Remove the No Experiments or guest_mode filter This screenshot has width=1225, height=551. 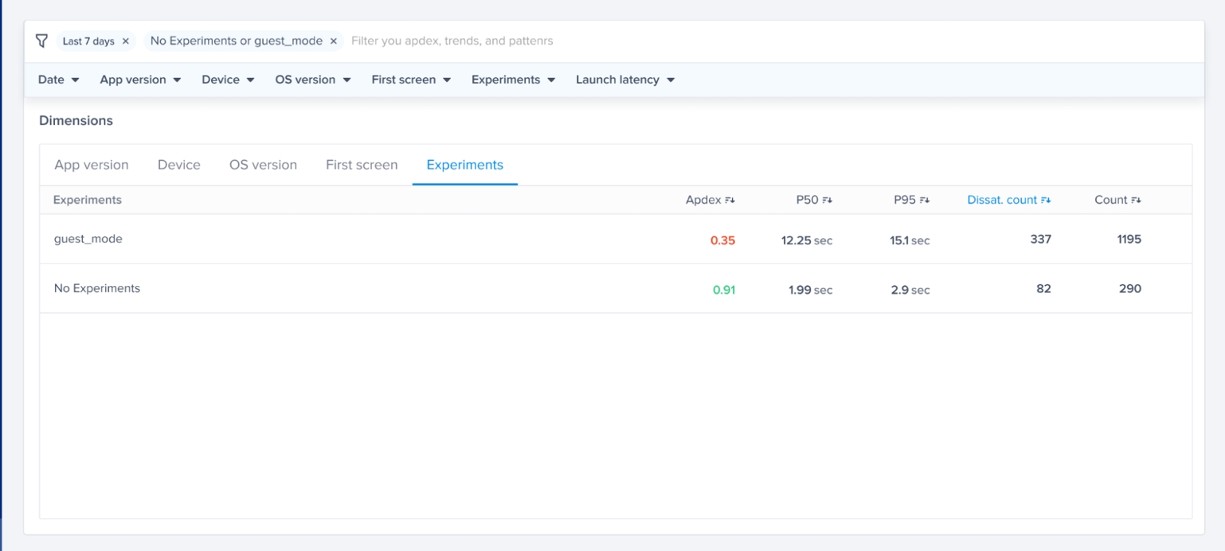(x=333, y=41)
